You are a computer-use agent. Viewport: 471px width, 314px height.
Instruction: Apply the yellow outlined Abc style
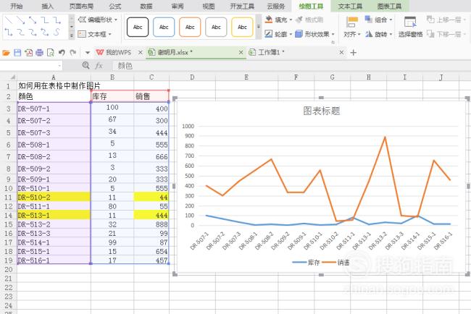(242, 27)
